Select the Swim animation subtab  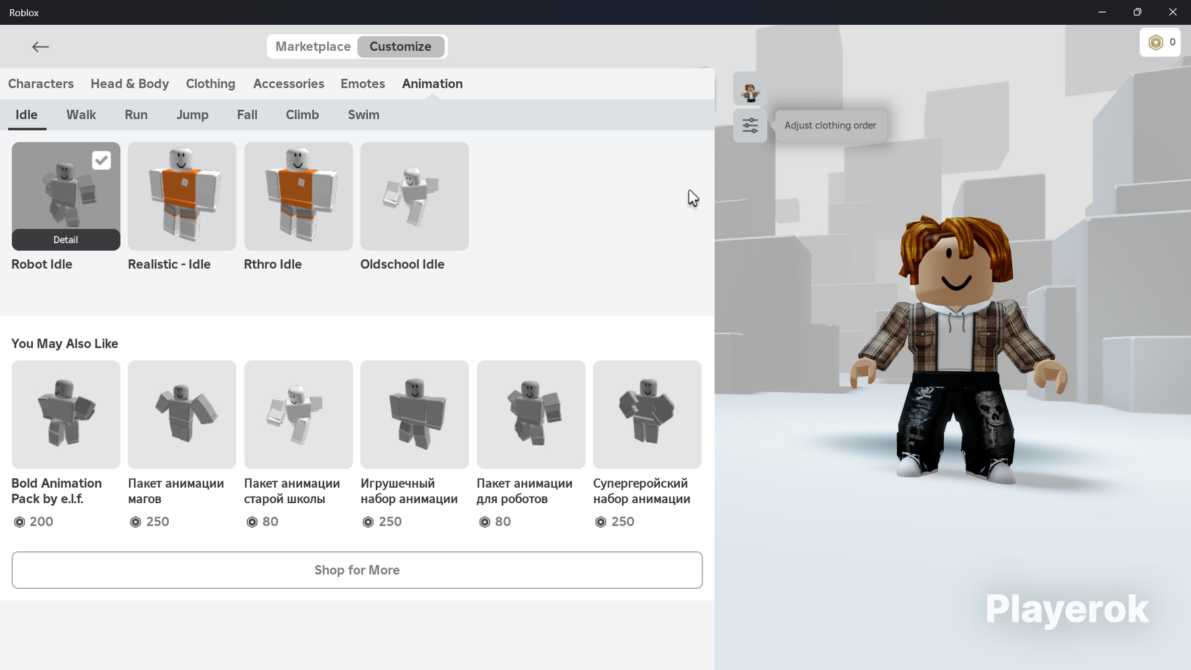(364, 115)
